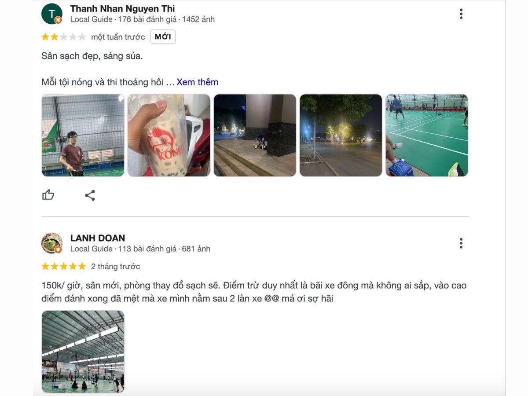Open LANH DOAN's indoor court hall photo
528x396 pixels.
(83, 352)
